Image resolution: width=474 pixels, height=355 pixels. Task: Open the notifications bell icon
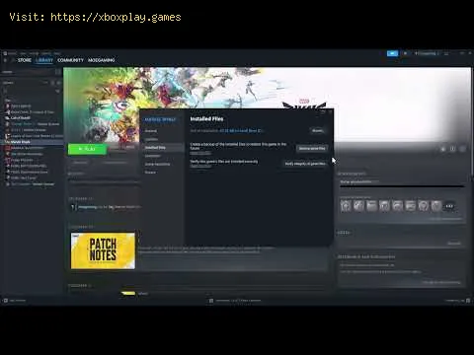click(x=405, y=53)
